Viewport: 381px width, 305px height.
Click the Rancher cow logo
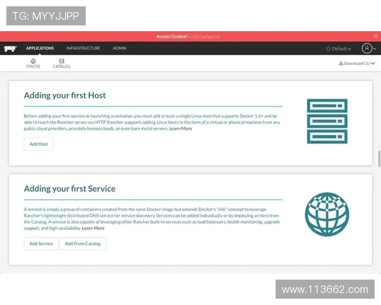9,48
